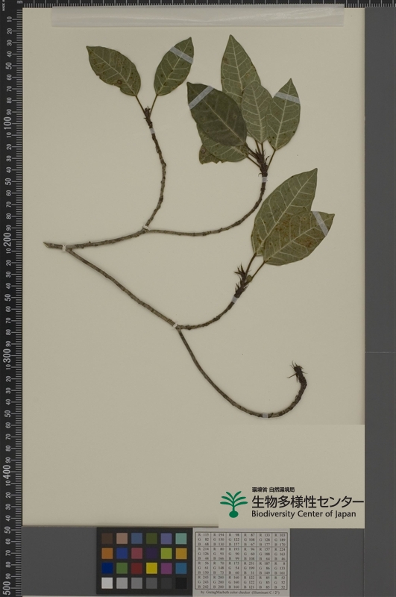396x597 pixels.
Task: Select the orange swatch on color checker
Action: (x=107, y=553)
